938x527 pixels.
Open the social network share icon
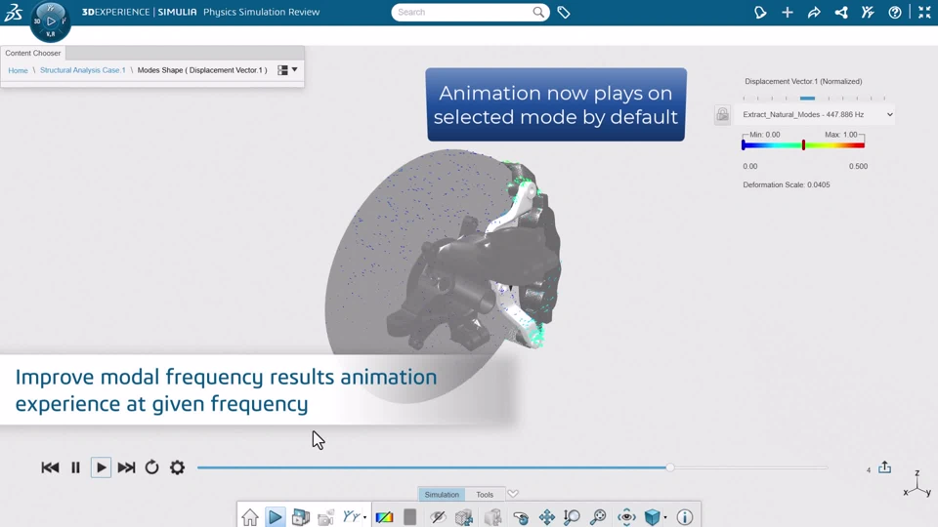click(x=841, y=12)
